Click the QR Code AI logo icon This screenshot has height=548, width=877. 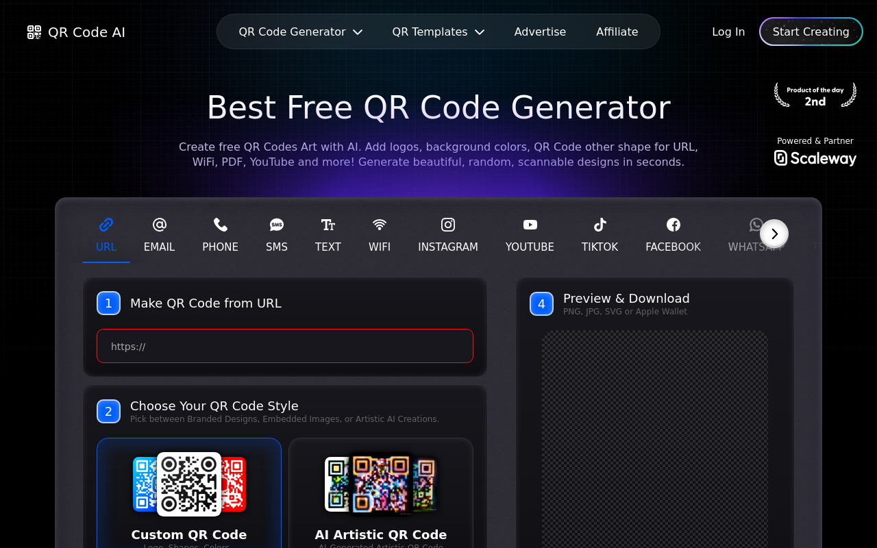point(34,32)
